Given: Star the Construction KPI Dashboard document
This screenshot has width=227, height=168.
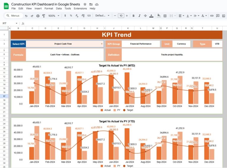Looking at the screenshot, I should (x=85, y=4).
